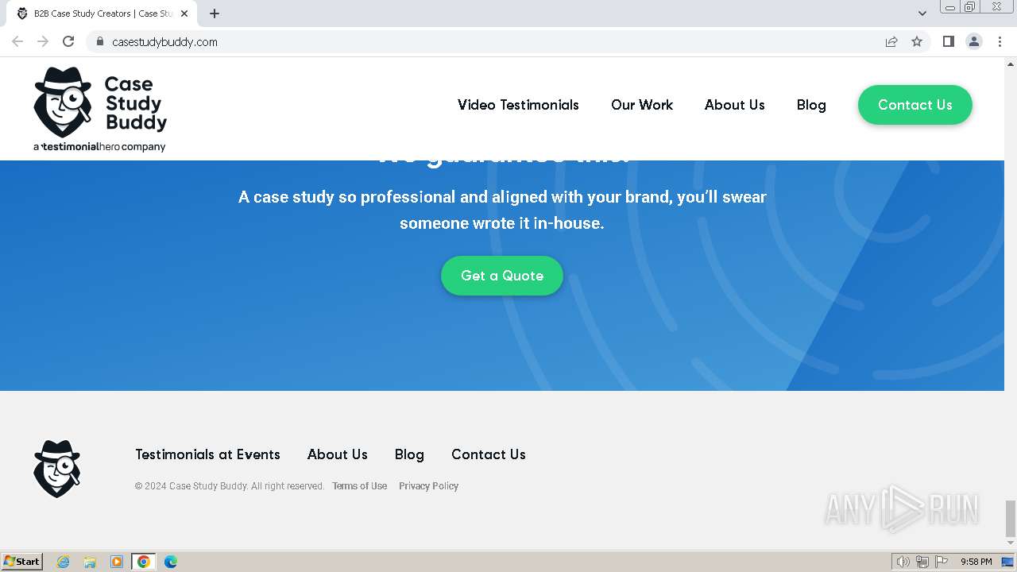Open Blog footer link
Screen dimensions: 1017x572
409,454
